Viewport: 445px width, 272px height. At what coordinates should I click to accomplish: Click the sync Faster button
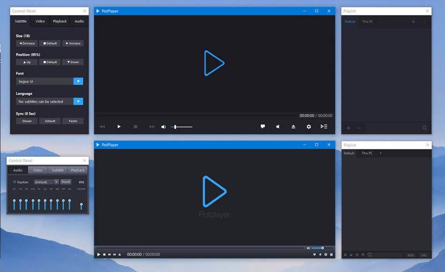pos(73,121)
